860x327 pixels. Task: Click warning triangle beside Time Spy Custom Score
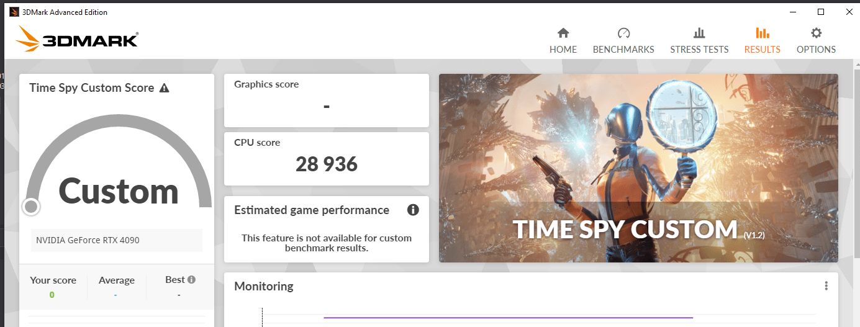point(164,88)
